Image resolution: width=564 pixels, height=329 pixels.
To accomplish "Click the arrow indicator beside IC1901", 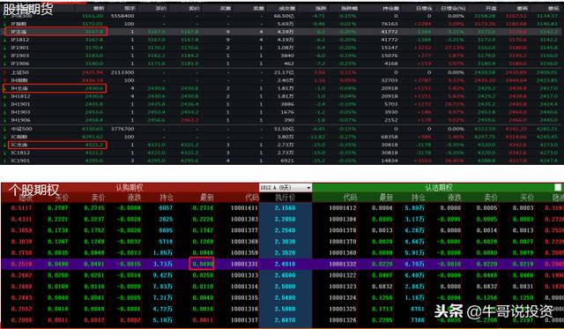I will coord(5,161).
